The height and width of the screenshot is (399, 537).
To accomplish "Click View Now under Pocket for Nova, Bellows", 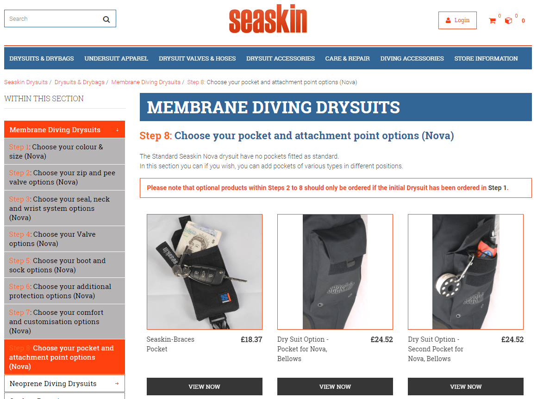I will (x=335, y=387).
